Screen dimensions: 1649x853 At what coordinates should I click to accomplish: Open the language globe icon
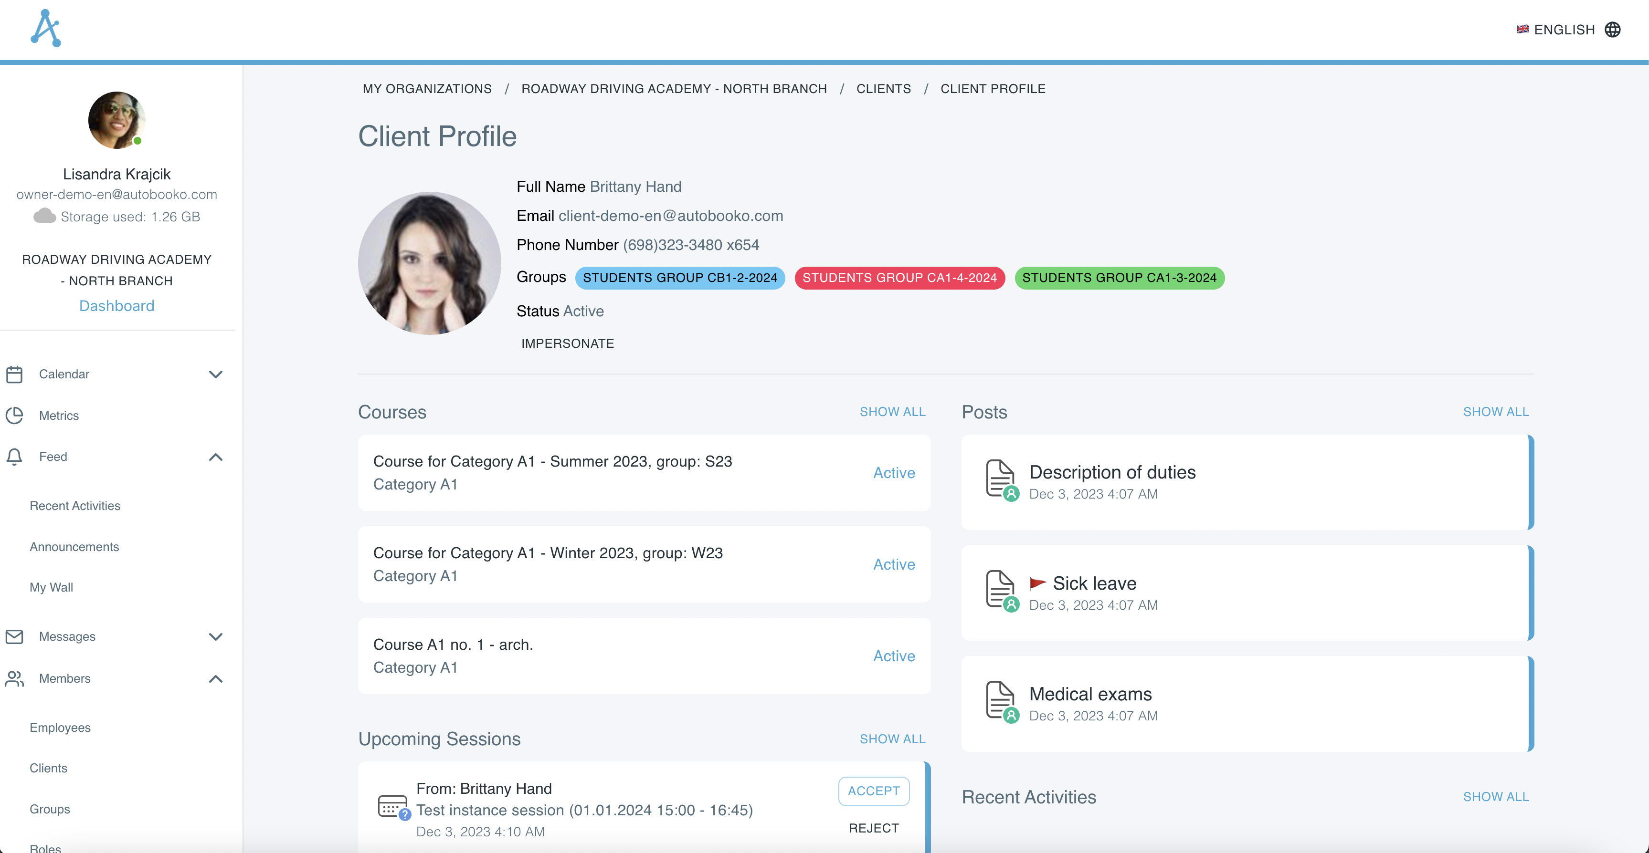[1614, 30]
